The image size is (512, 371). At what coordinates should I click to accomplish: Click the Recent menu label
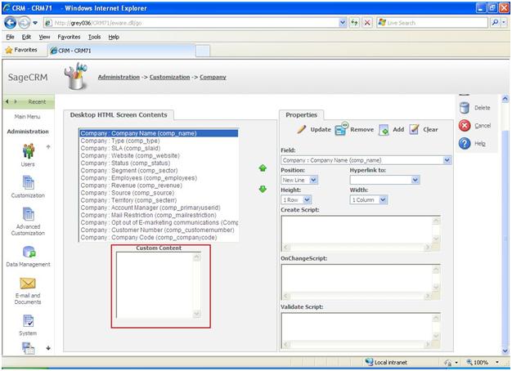coord(37,102)
